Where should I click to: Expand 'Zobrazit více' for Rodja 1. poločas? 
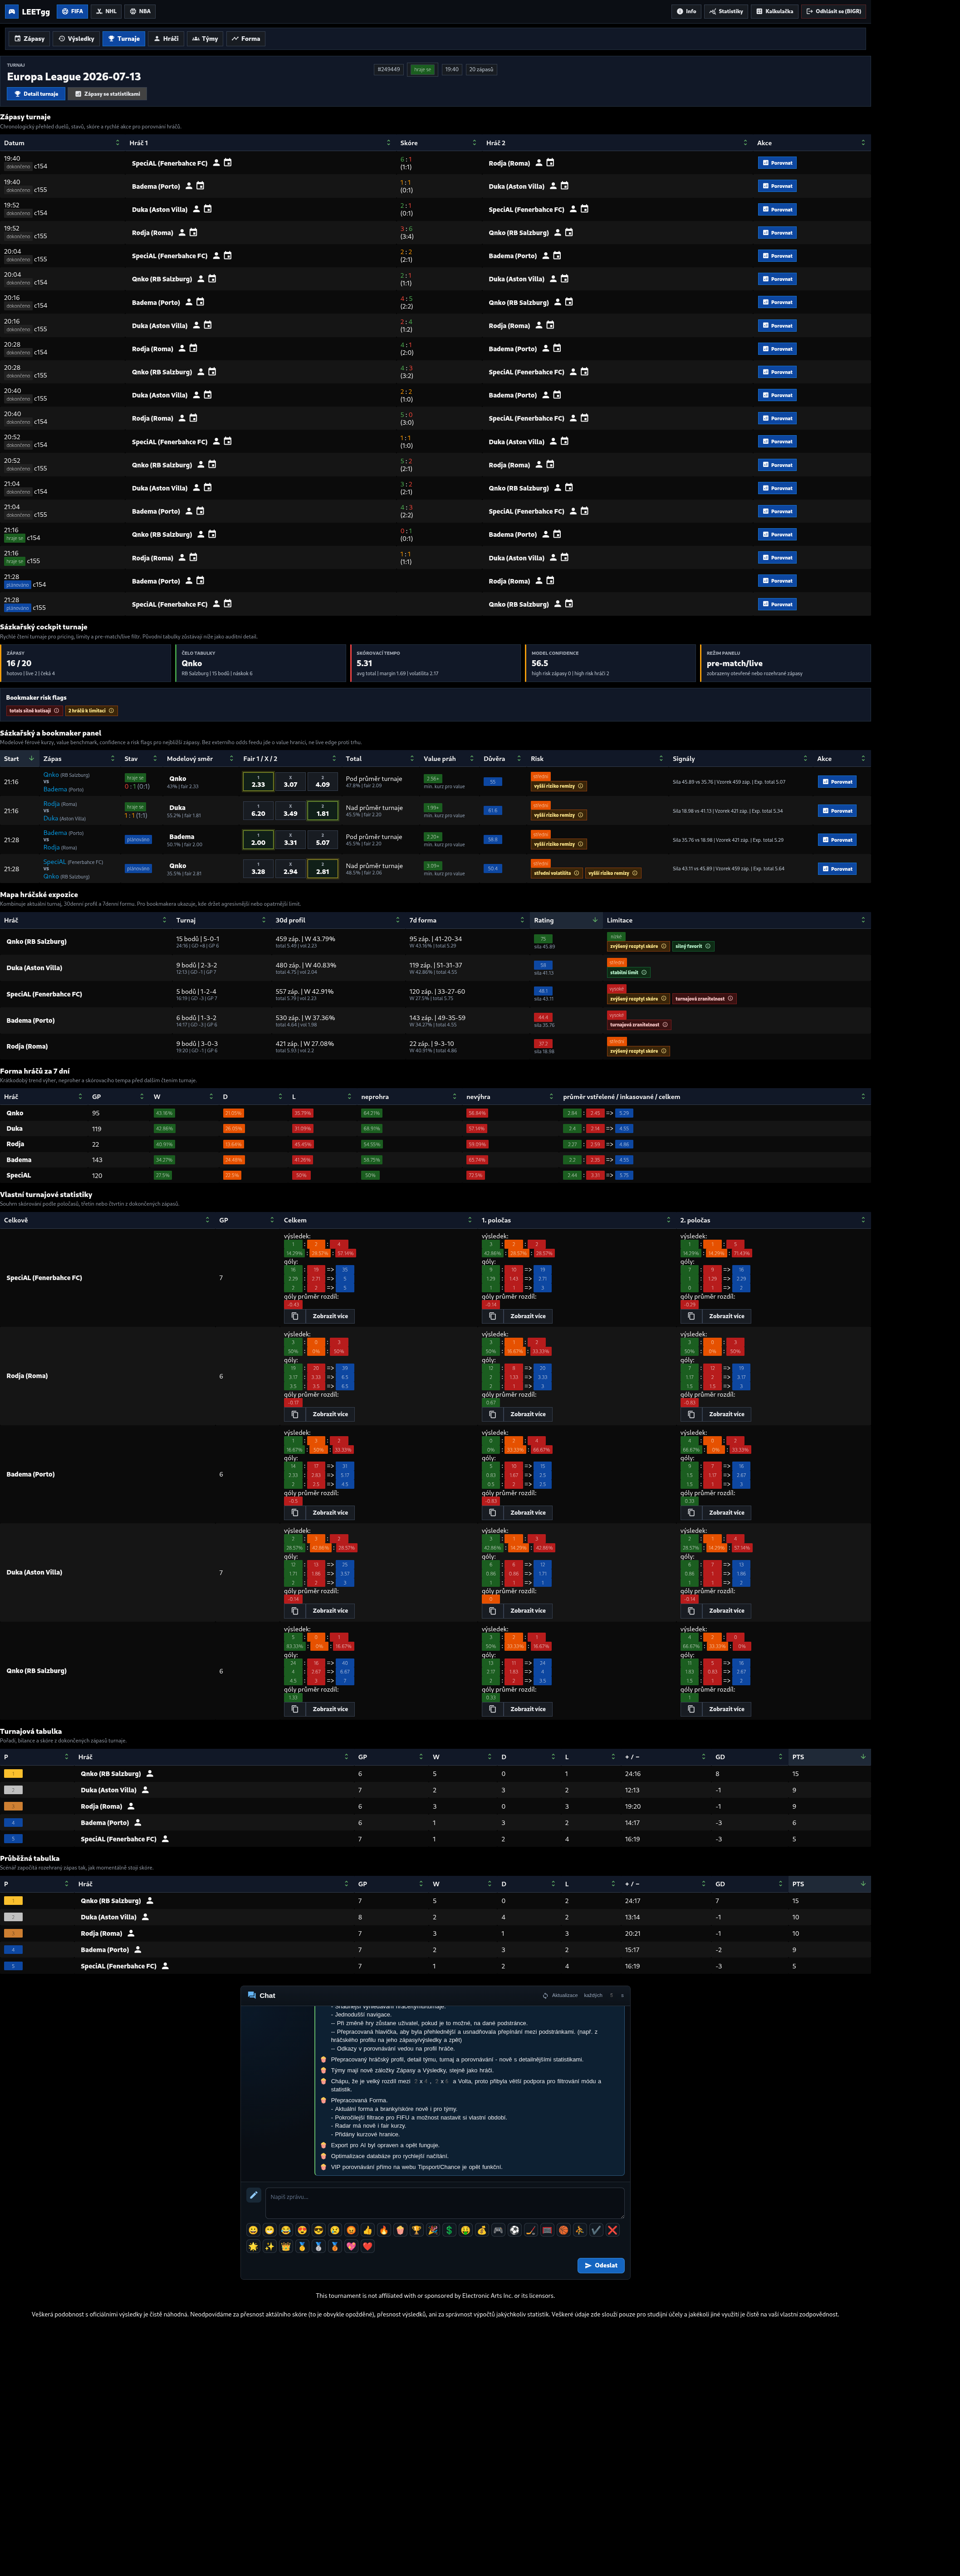[528, 1414]
